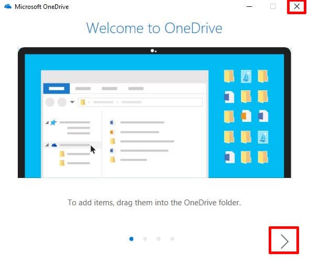This screenshot has width=309, height=262.
Task: Jump to the third page indicator dot
Action: coord(159,239)
